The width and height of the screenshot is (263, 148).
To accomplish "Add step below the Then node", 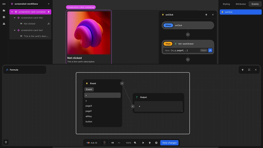I will (x=188, y=60).
